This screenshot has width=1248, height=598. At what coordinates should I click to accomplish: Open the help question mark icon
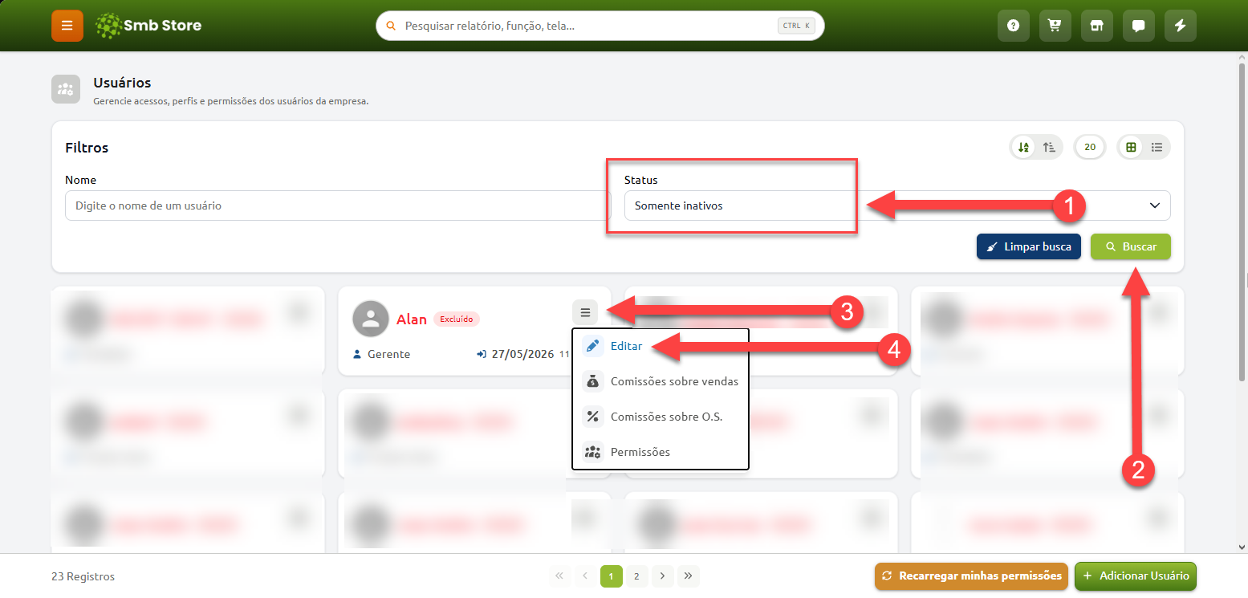1013,26
